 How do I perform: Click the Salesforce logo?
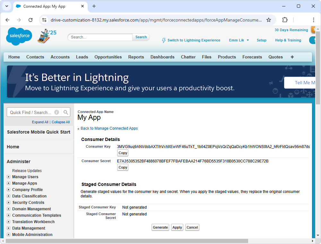pyautogui.click(x=19, y=35)
